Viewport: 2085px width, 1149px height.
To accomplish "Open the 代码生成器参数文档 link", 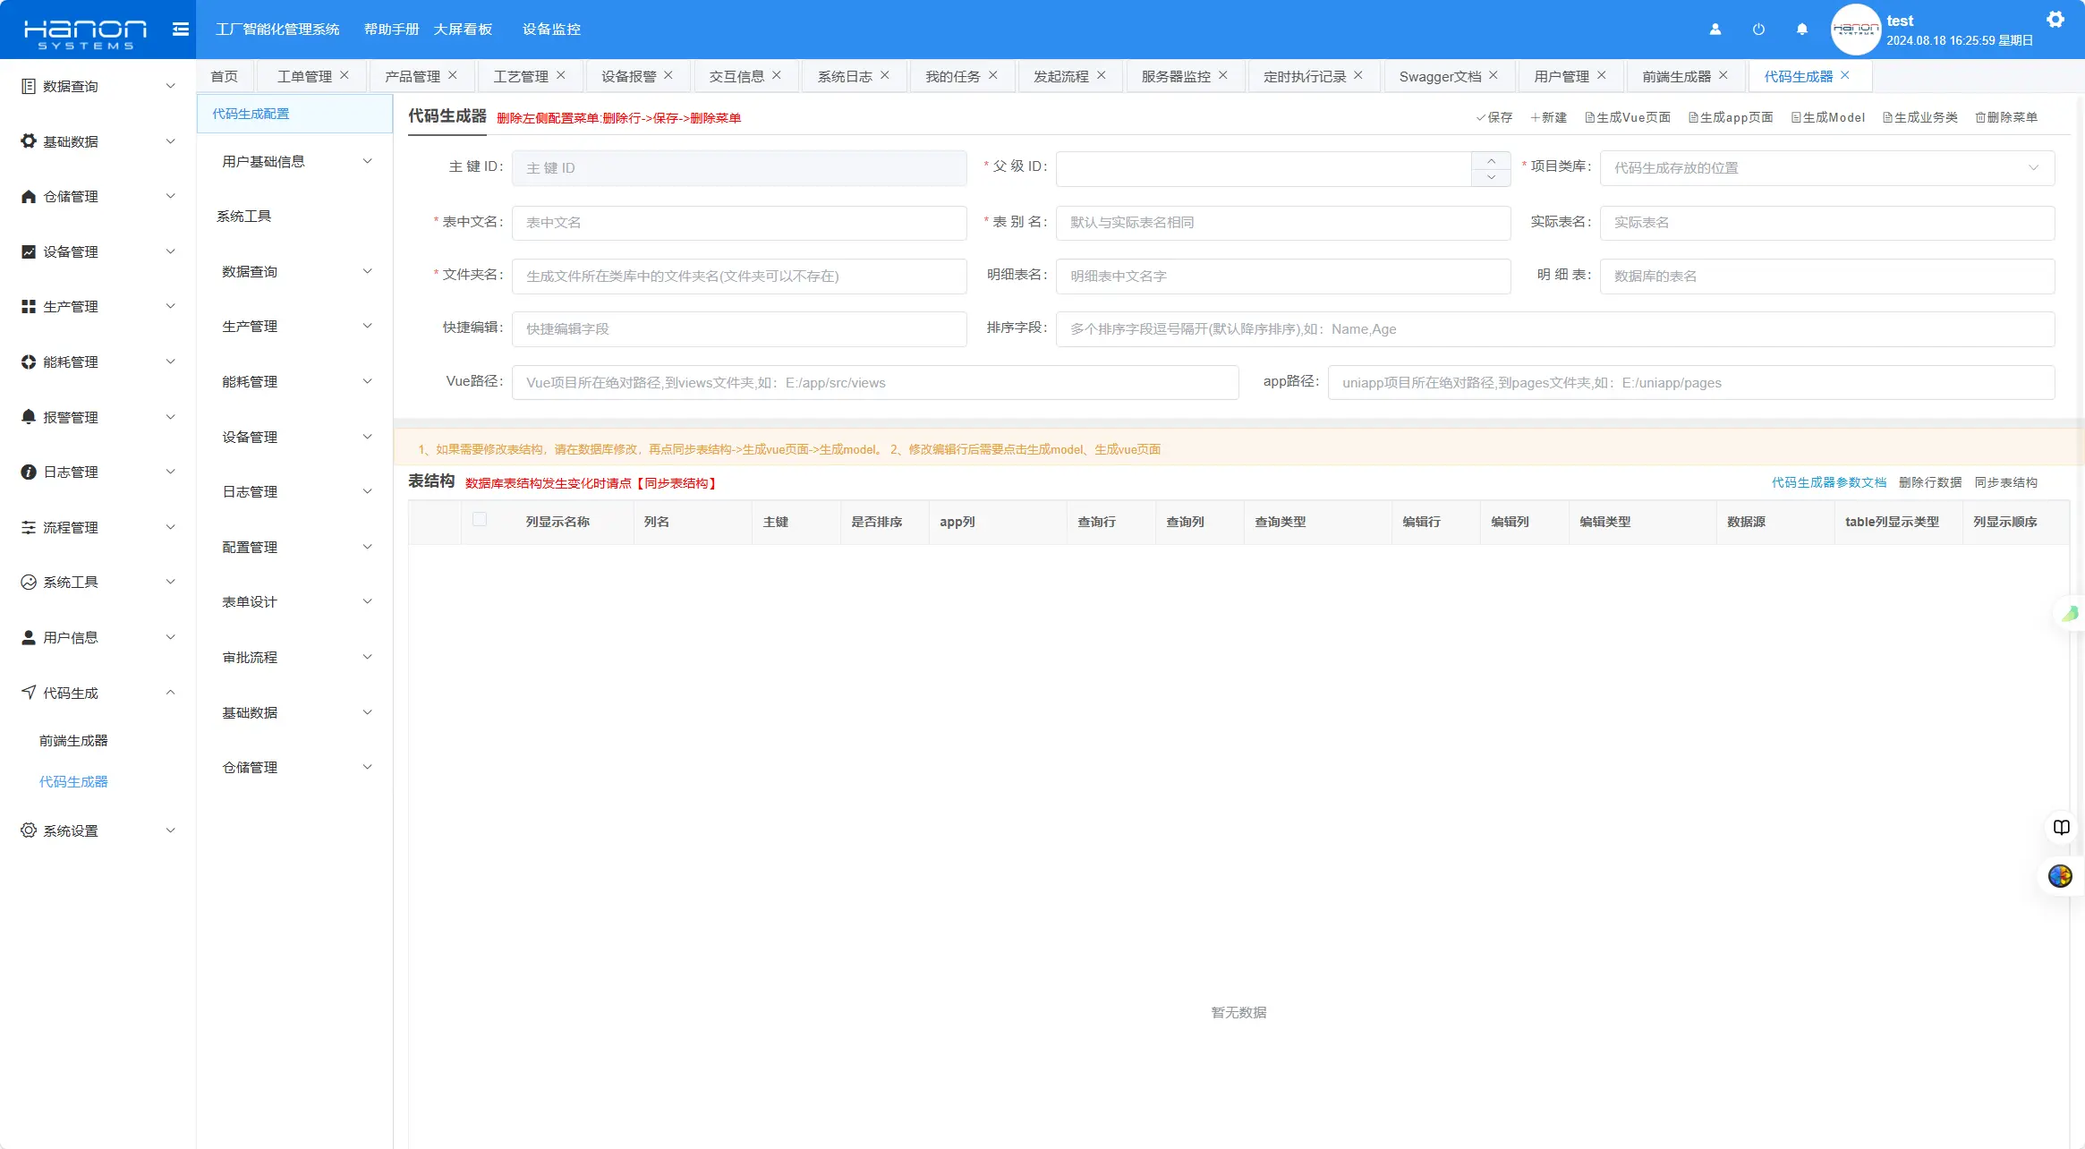I will click(x=1828, y=482).
